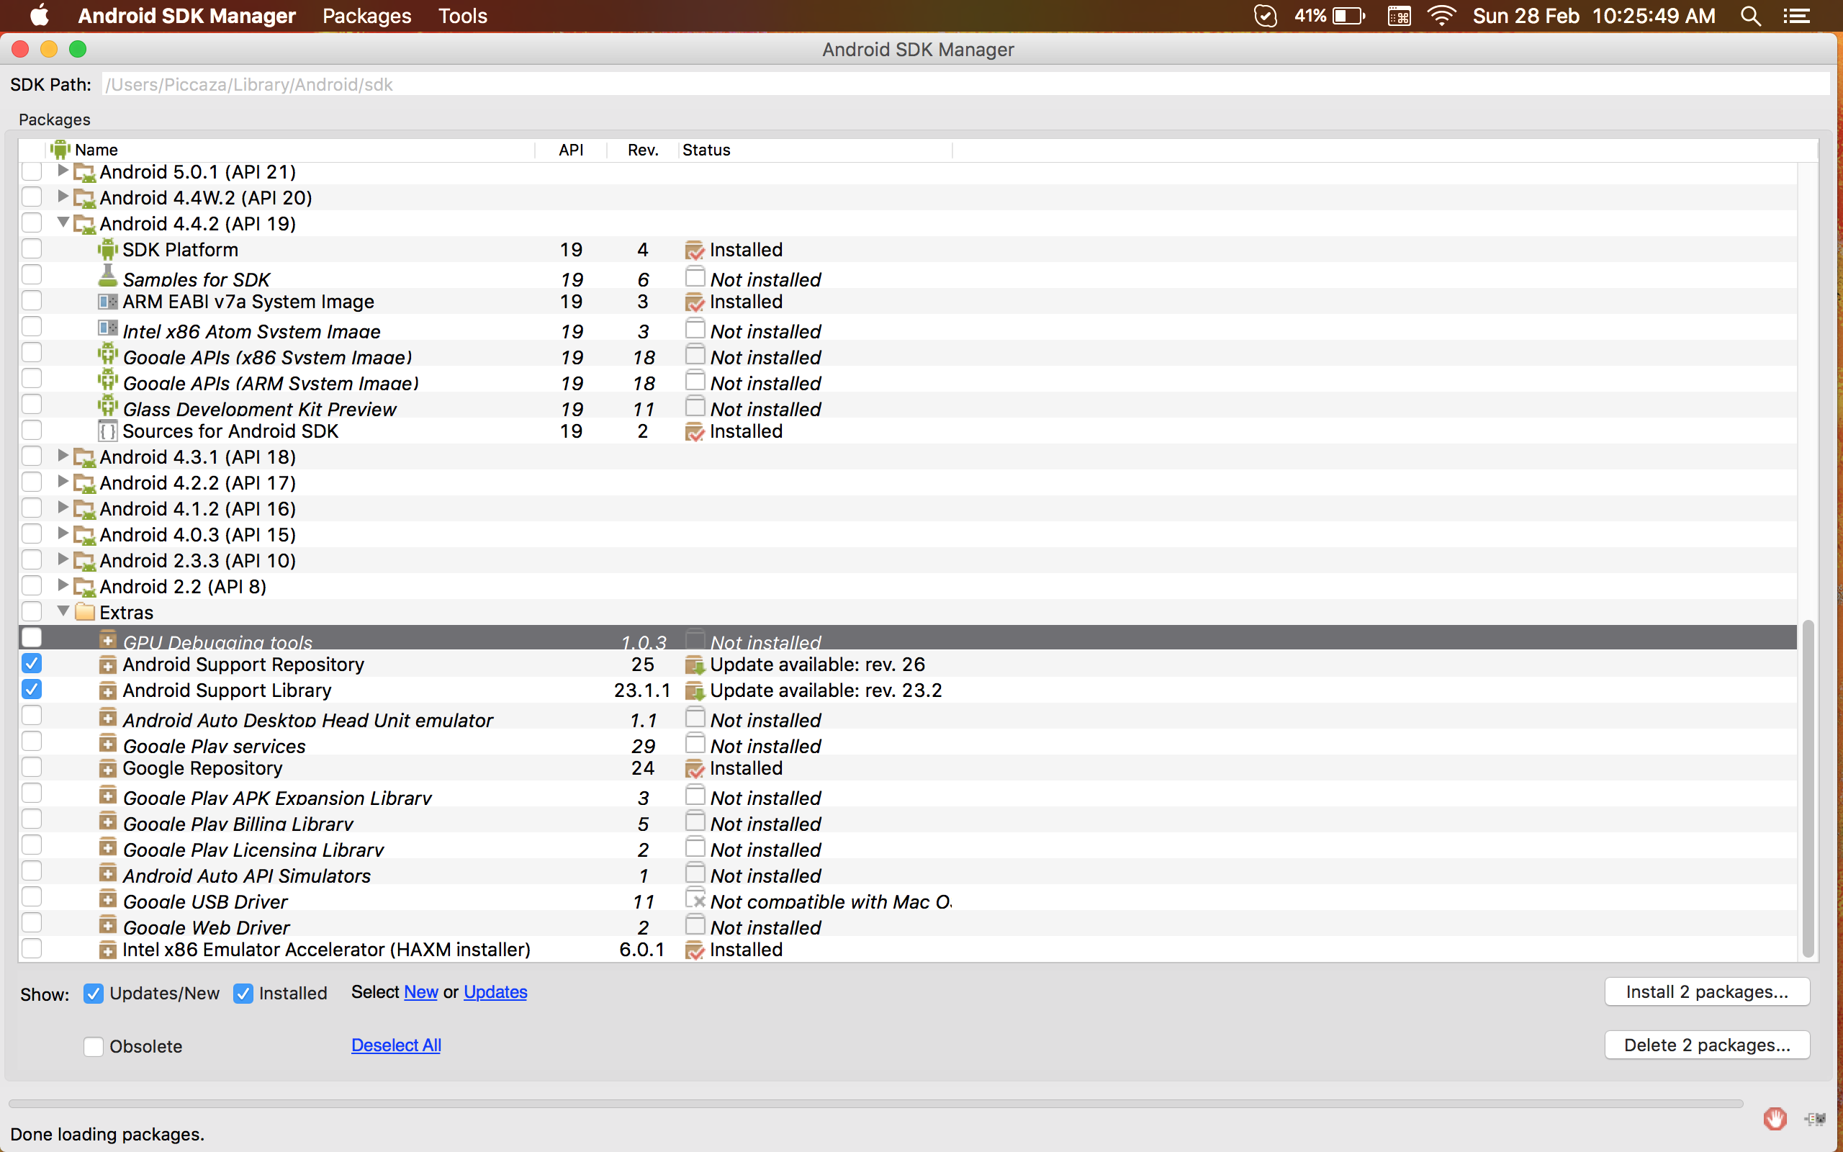1843x1152 pixels.
Task: Click the ARM EABI v7a System Image icon
Action: [x=107, y=302]
